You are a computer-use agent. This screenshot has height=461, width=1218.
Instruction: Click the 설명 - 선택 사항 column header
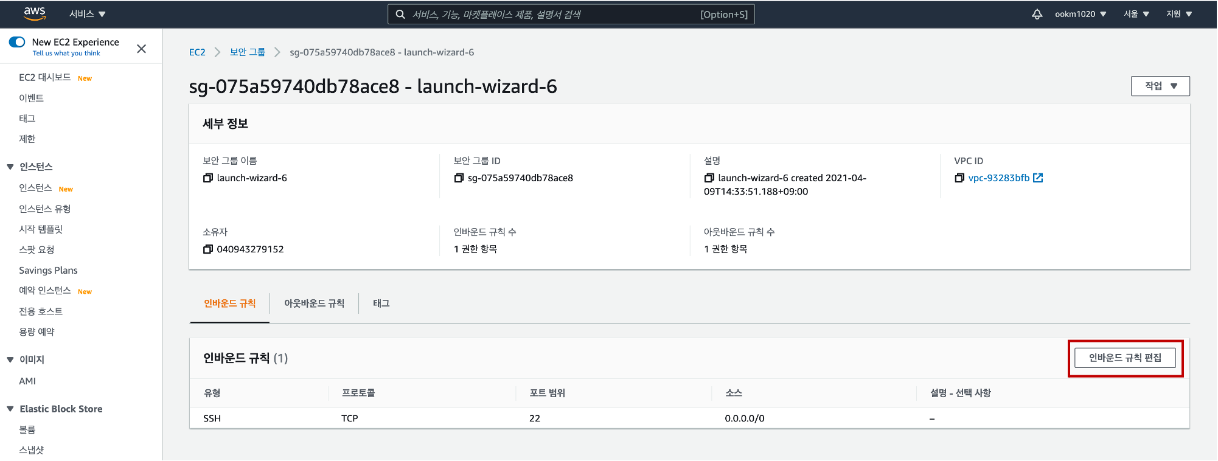click(961, 393)
